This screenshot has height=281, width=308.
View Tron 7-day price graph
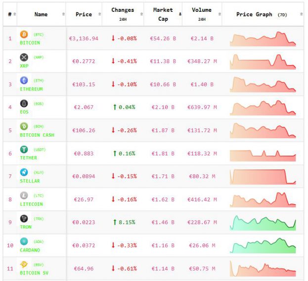click(x=263, y=223)
